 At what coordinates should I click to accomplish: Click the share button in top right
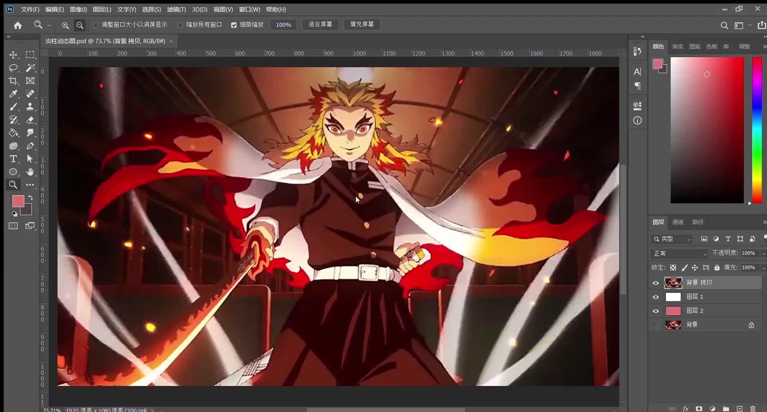coord(762,25)
